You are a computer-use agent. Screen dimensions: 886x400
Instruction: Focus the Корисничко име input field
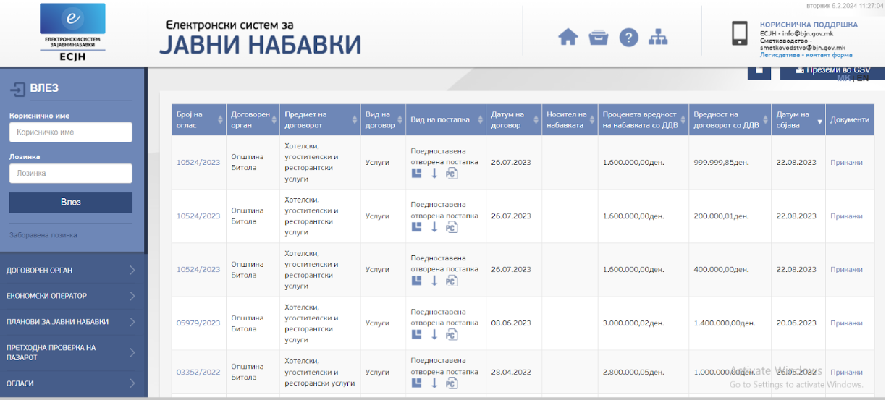[x=71, y=132]
